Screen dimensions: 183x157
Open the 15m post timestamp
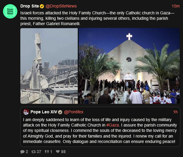pos(176,6)
